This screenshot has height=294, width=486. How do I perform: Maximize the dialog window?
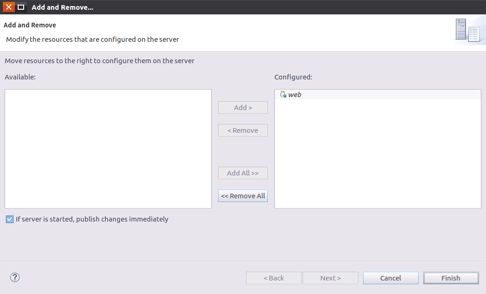(x=21, y=7)
